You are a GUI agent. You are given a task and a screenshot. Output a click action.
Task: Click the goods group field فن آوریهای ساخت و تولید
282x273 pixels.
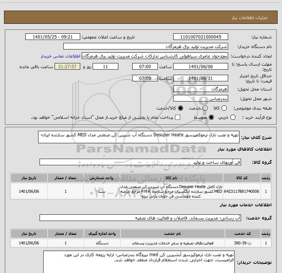140,162
